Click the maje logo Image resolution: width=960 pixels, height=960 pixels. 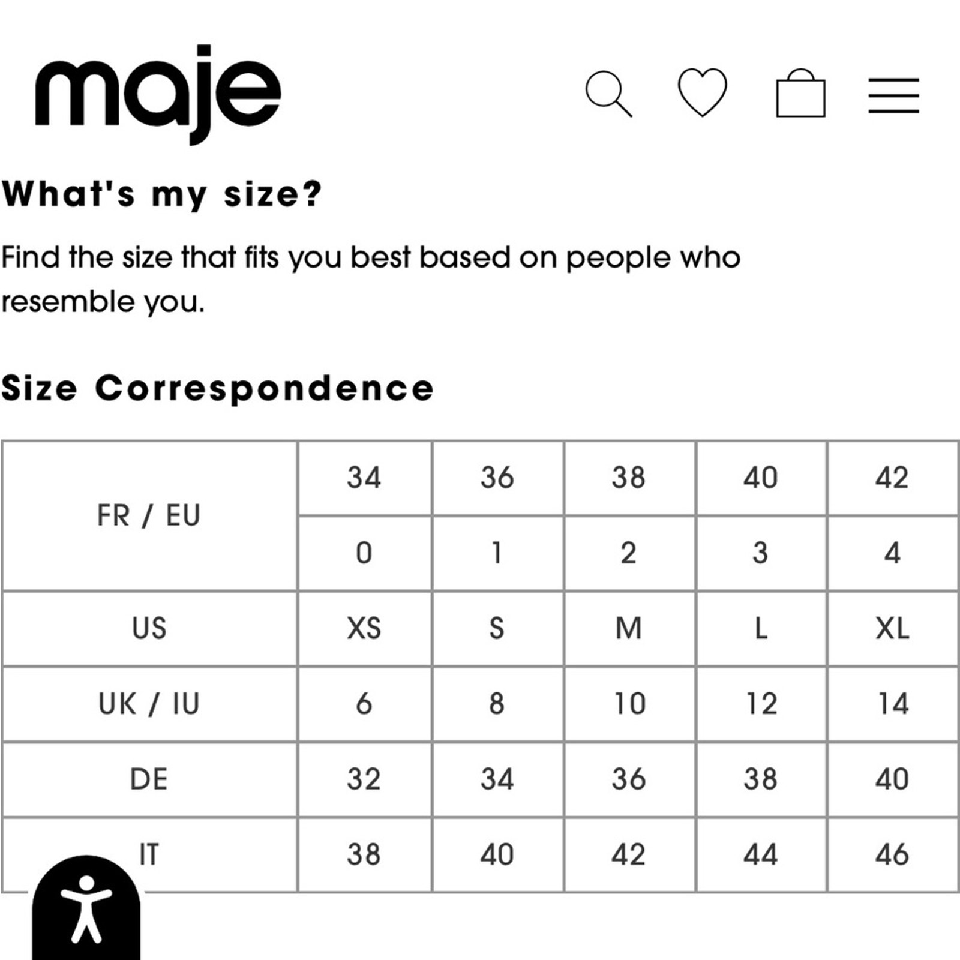[158, 94]
